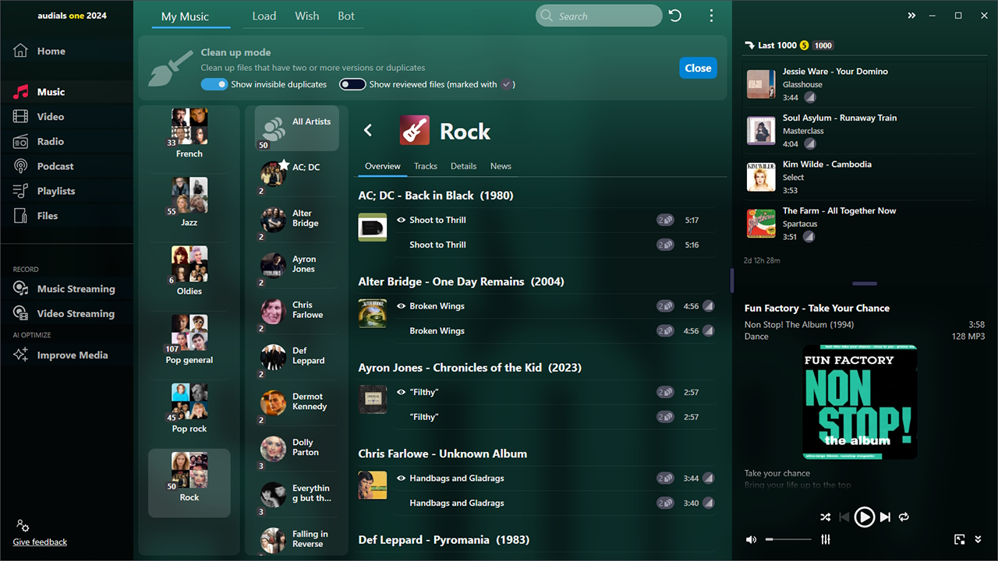Switch to the Tracks tab
Screen dimensions: 998x561
426,166
